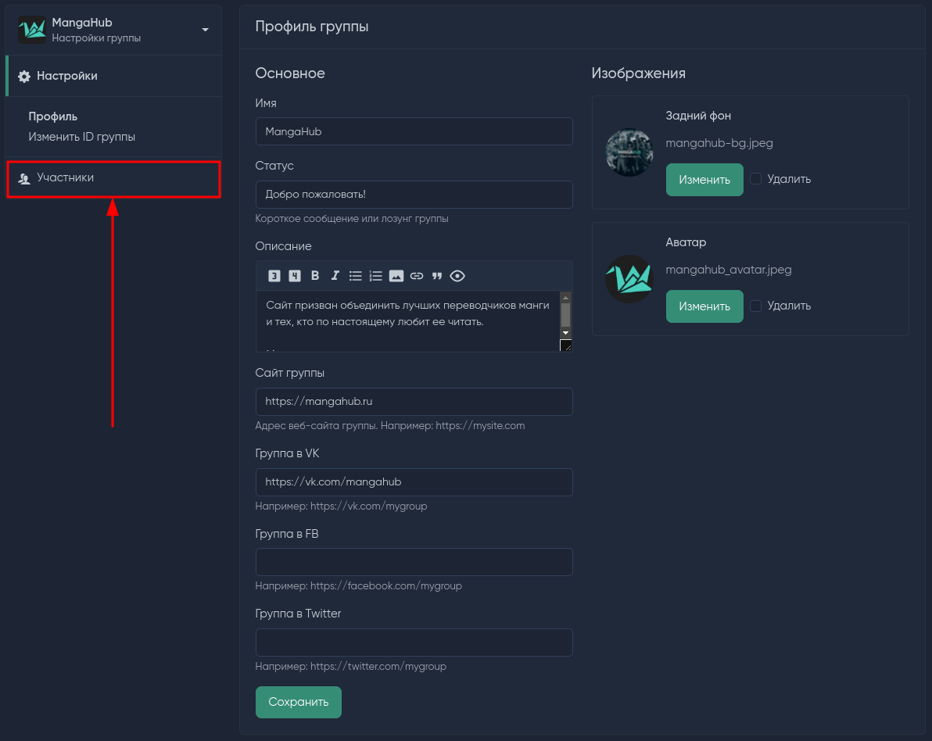Click the gear icon next to Настройки

[x=23, y=76]
